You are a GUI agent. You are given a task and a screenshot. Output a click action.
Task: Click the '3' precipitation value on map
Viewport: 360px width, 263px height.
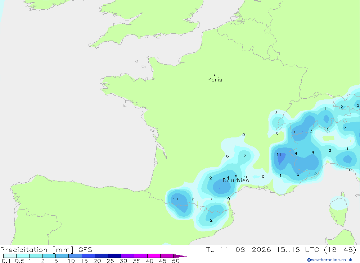(x=315, y=173)
